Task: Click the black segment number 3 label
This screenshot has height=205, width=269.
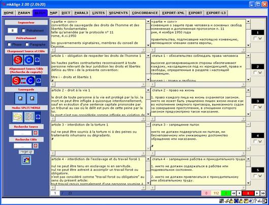Action: (x=257, y=101)
